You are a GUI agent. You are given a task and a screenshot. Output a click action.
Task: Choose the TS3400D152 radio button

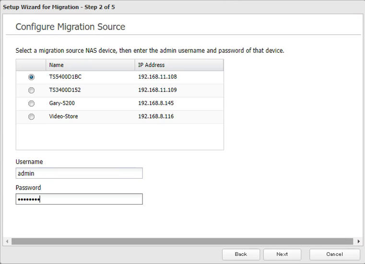(x=31, y=90)
